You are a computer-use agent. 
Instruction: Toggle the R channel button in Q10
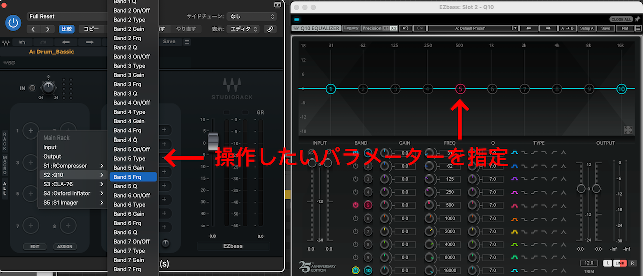pyautogui.click(x=633, y=263)
